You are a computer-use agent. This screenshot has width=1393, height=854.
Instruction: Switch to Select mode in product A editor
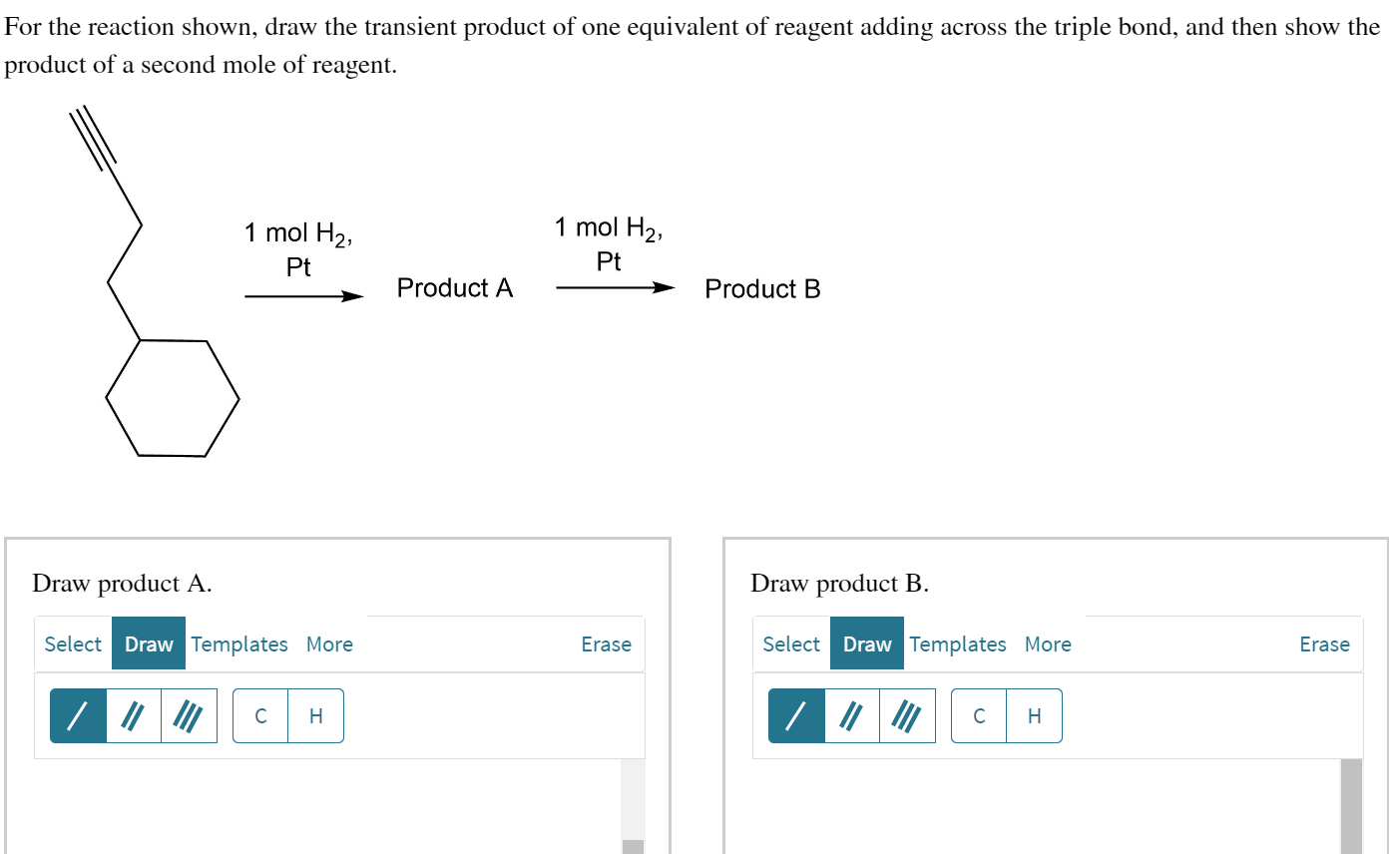point(72,643)
